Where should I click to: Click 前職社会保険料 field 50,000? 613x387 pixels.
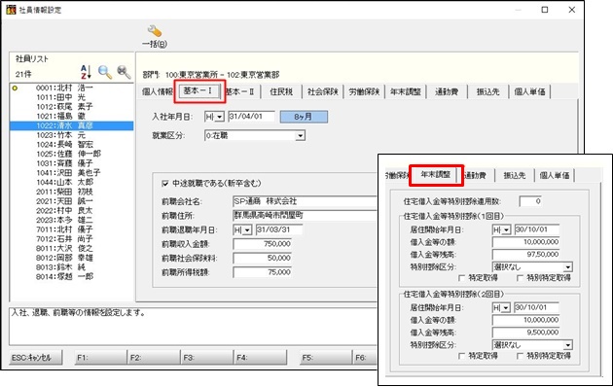[x=263, y=258]
